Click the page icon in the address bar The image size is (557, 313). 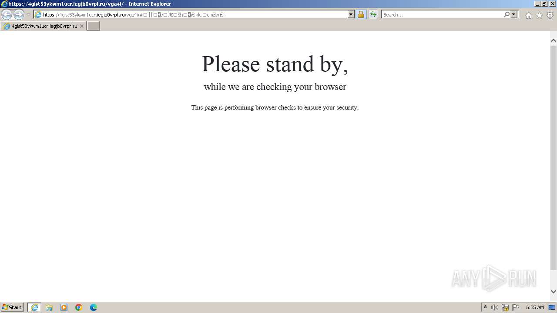38,15
